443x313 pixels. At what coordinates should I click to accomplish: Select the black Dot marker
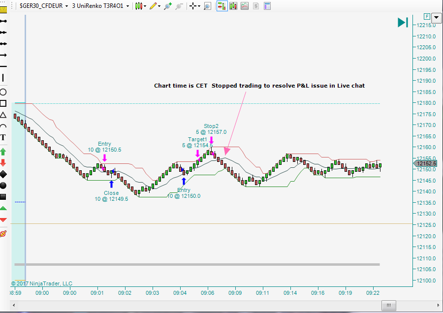point(3,186)
